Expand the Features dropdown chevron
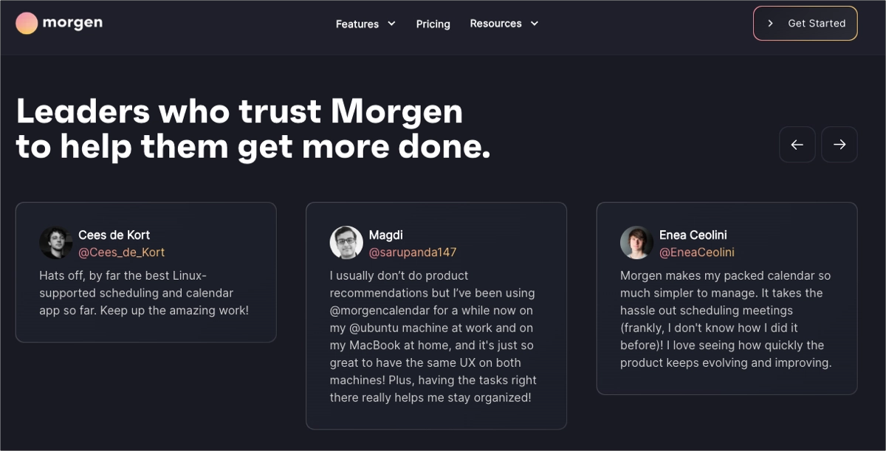The image size is (886, 451). pos(392,24)
